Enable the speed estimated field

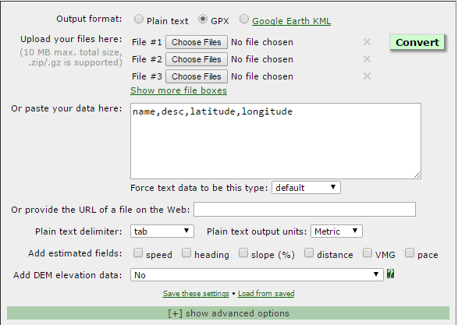click(x=137, y=253)
